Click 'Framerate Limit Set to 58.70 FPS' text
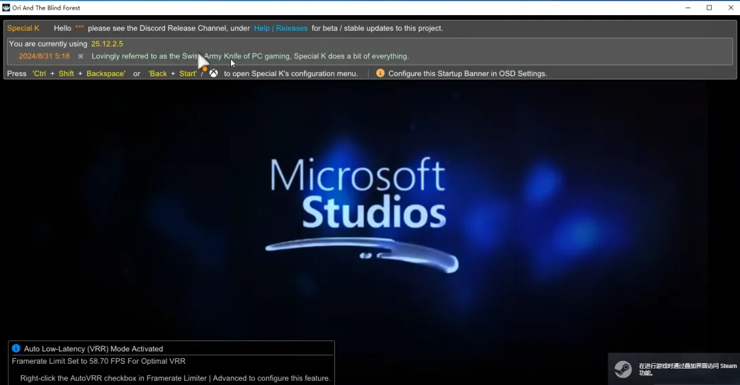The image size is (740, 385). pyautogui.click(x=99, y=361)
